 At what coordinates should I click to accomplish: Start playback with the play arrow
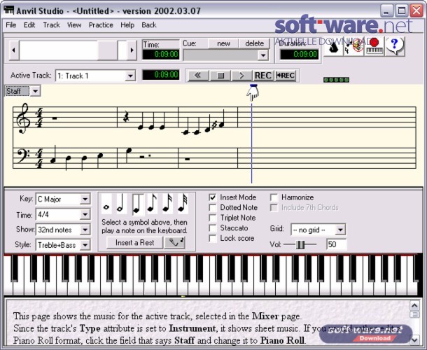click(241, 76)
